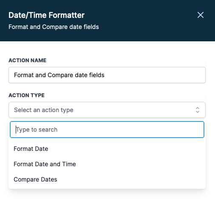Choose Format Date and Time from list
Screen dimensions: 215x199
(107, 164)
